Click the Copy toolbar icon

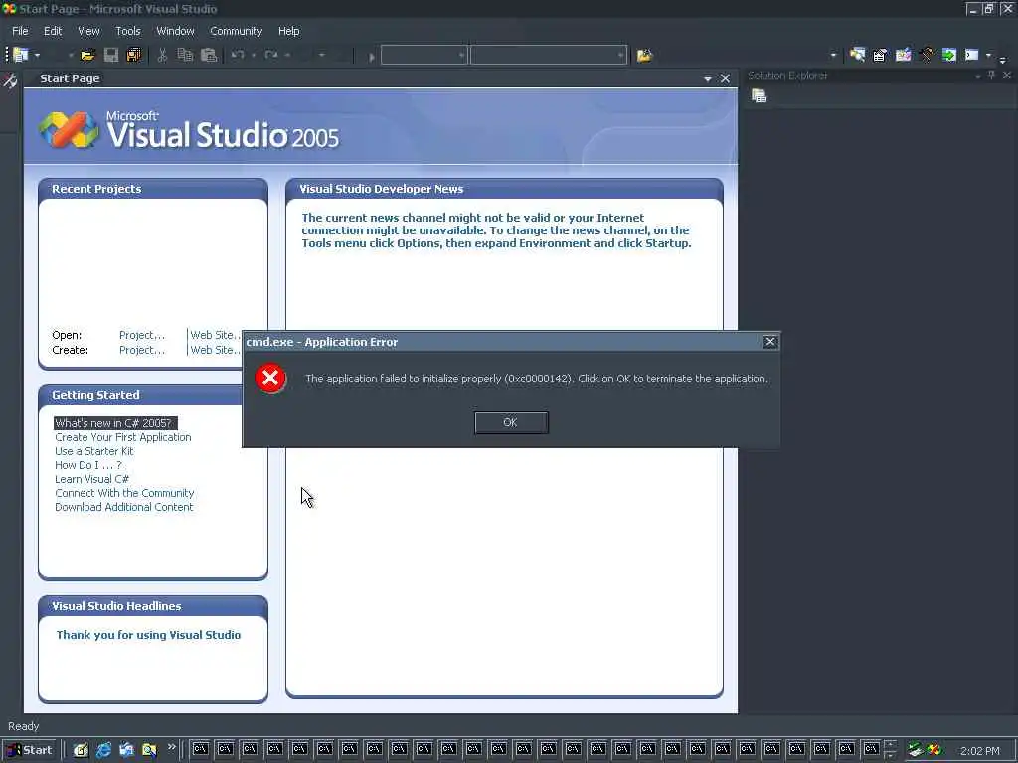185,56
